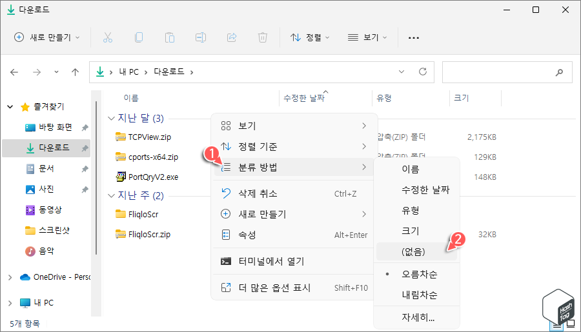This screenshot has width=581, height=332.
Task: Choose 삭제 취소 in context menu
Action: click(294, 193)
